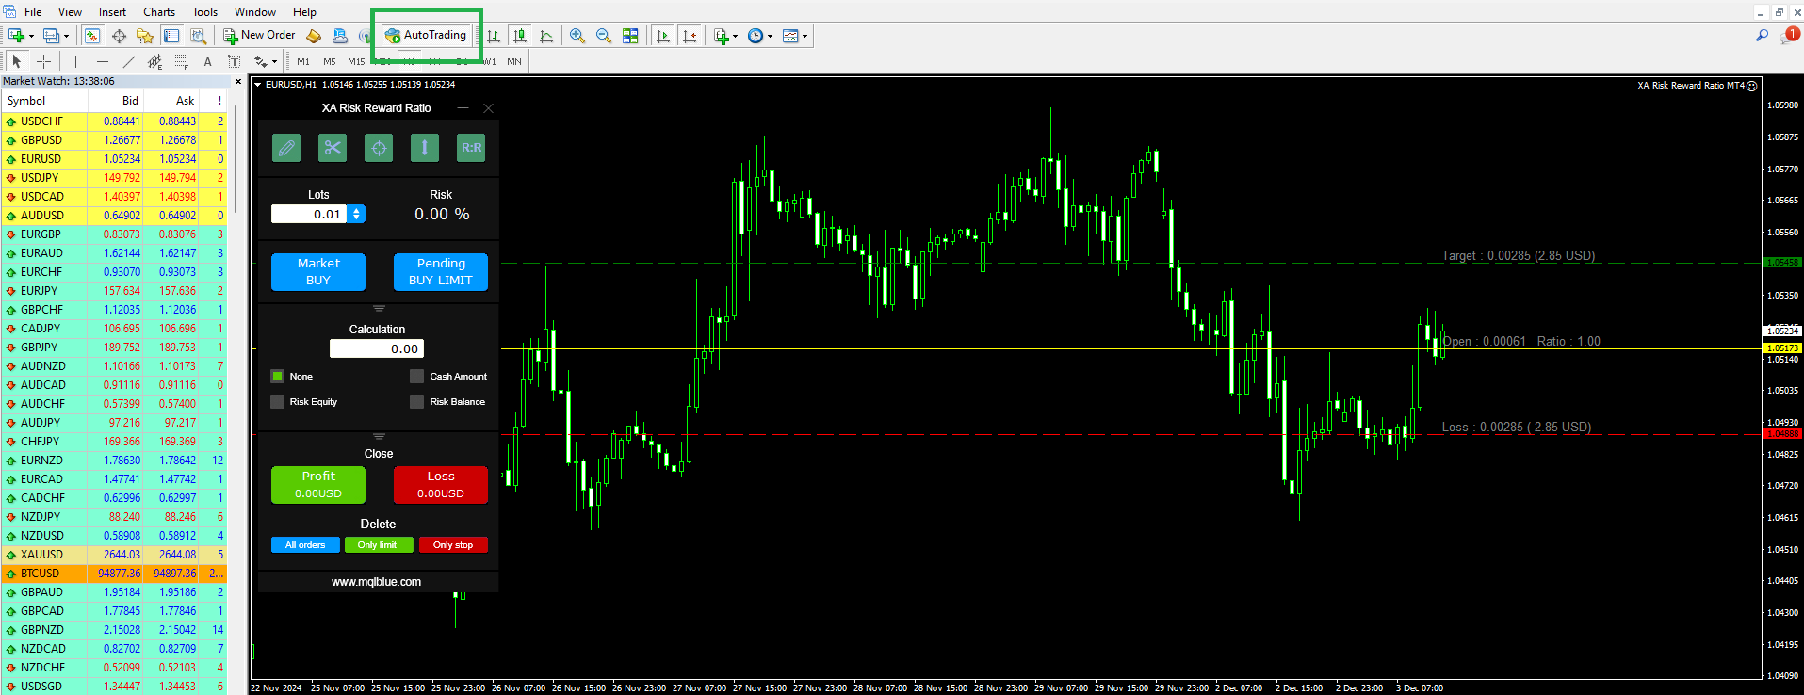Switch chart to M15 timeframe

coord(356,61)
